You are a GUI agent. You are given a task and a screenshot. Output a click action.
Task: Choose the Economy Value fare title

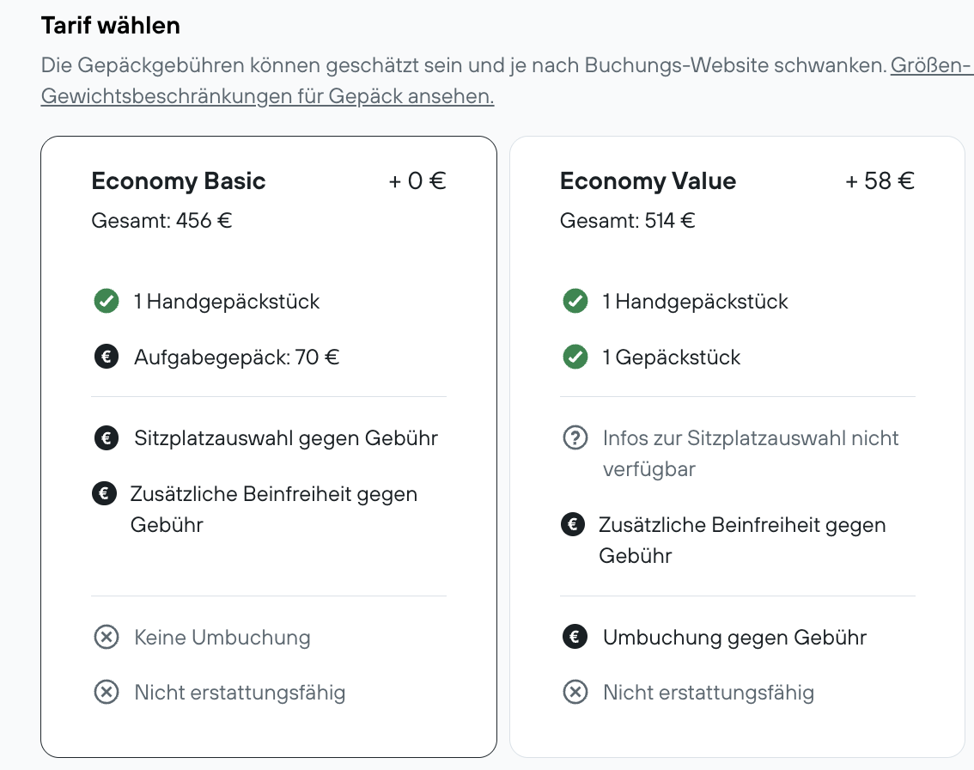[648, 181]
